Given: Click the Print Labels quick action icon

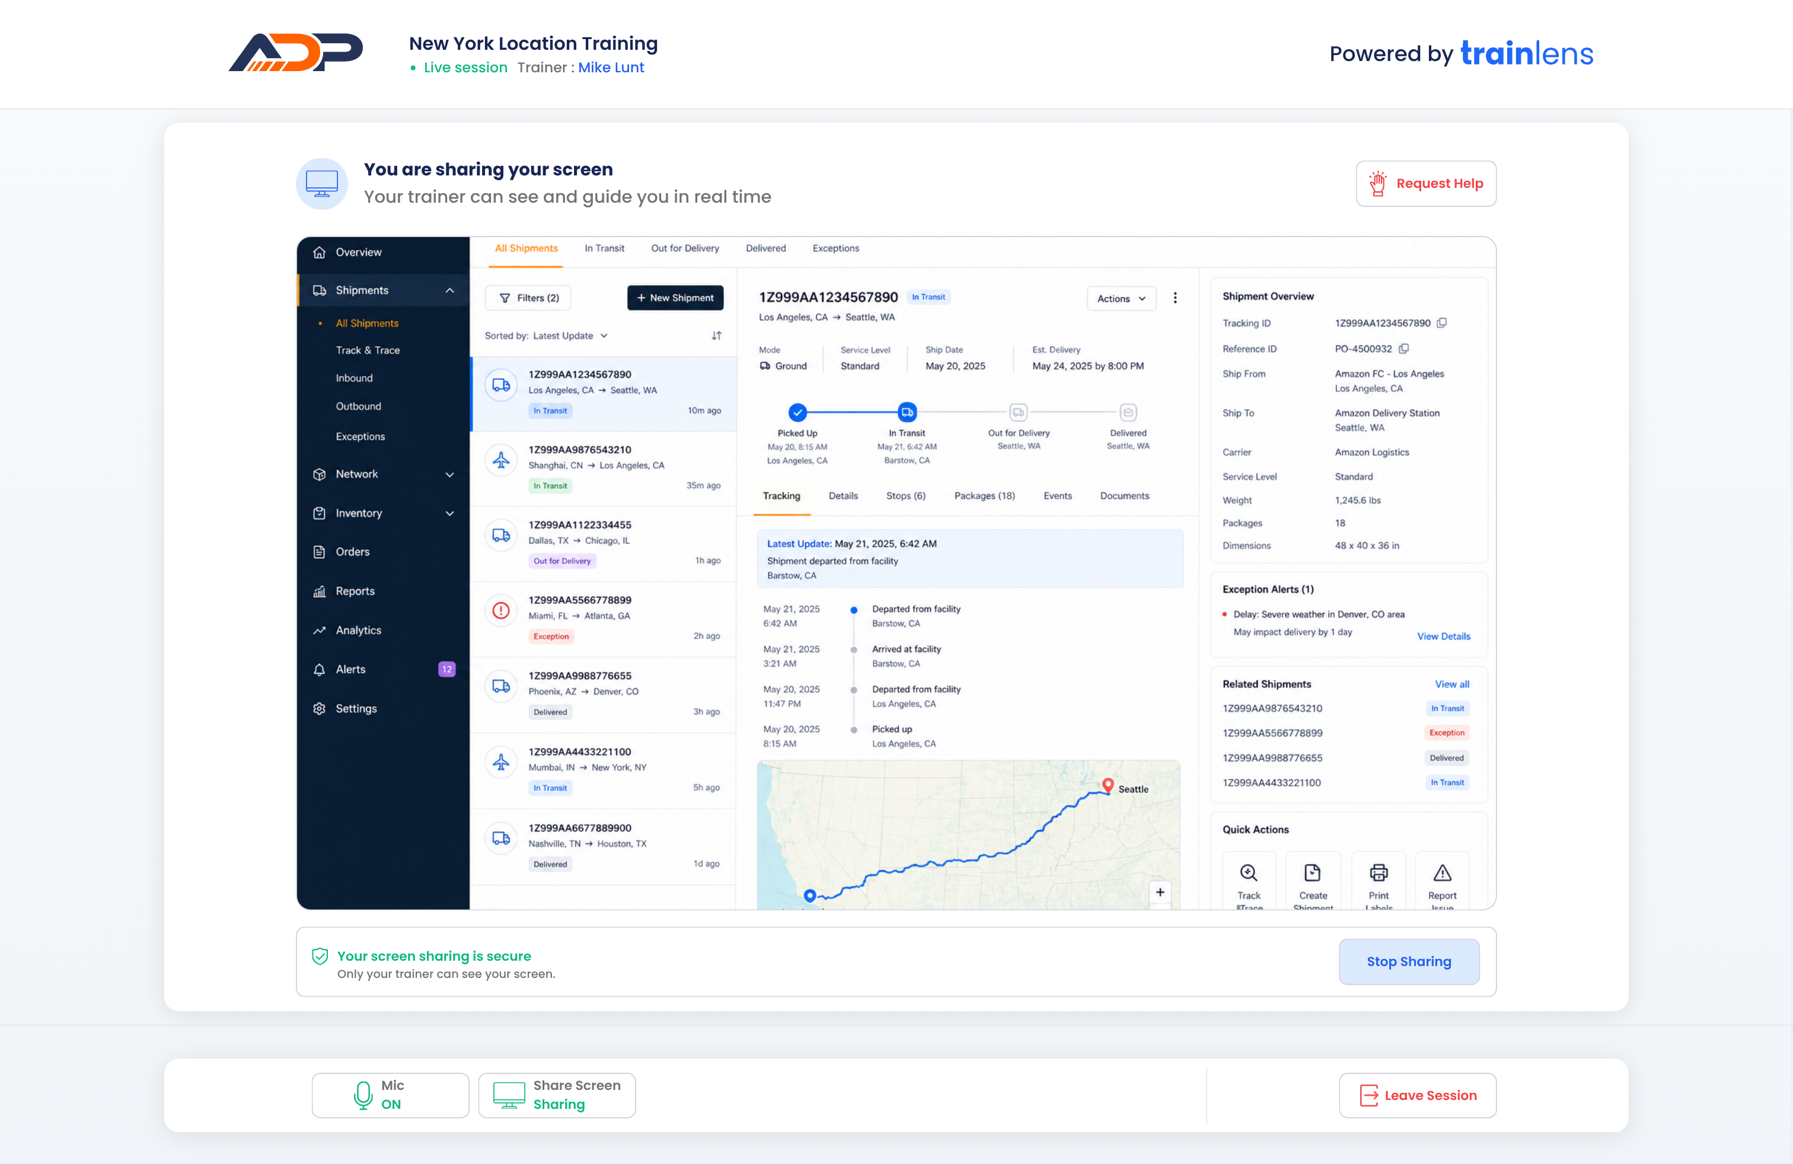Looking at the screenshot, I should pyautogui.click(x=1378, y=872).
